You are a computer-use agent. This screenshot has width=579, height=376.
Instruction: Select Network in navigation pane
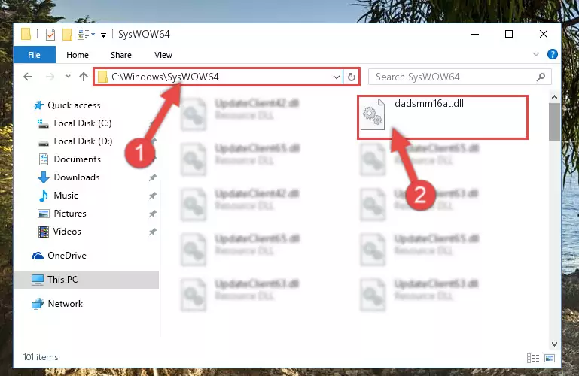[65, 304]
